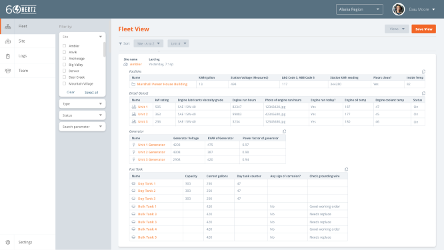Click the 60Hertz logo
Image resolution: width=444 pixels, height=250 pixels.
[21, 9]
